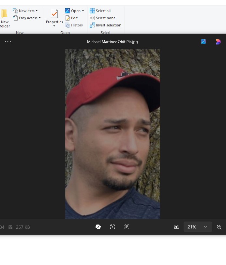Open Microsoft Designer icon at top right

pyautogui.click(x=218, y=42)
